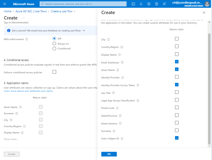The height and width of the screenshot is (160, 212).
Task: Check Display Name claim on main page
Action: pos(41,132)
